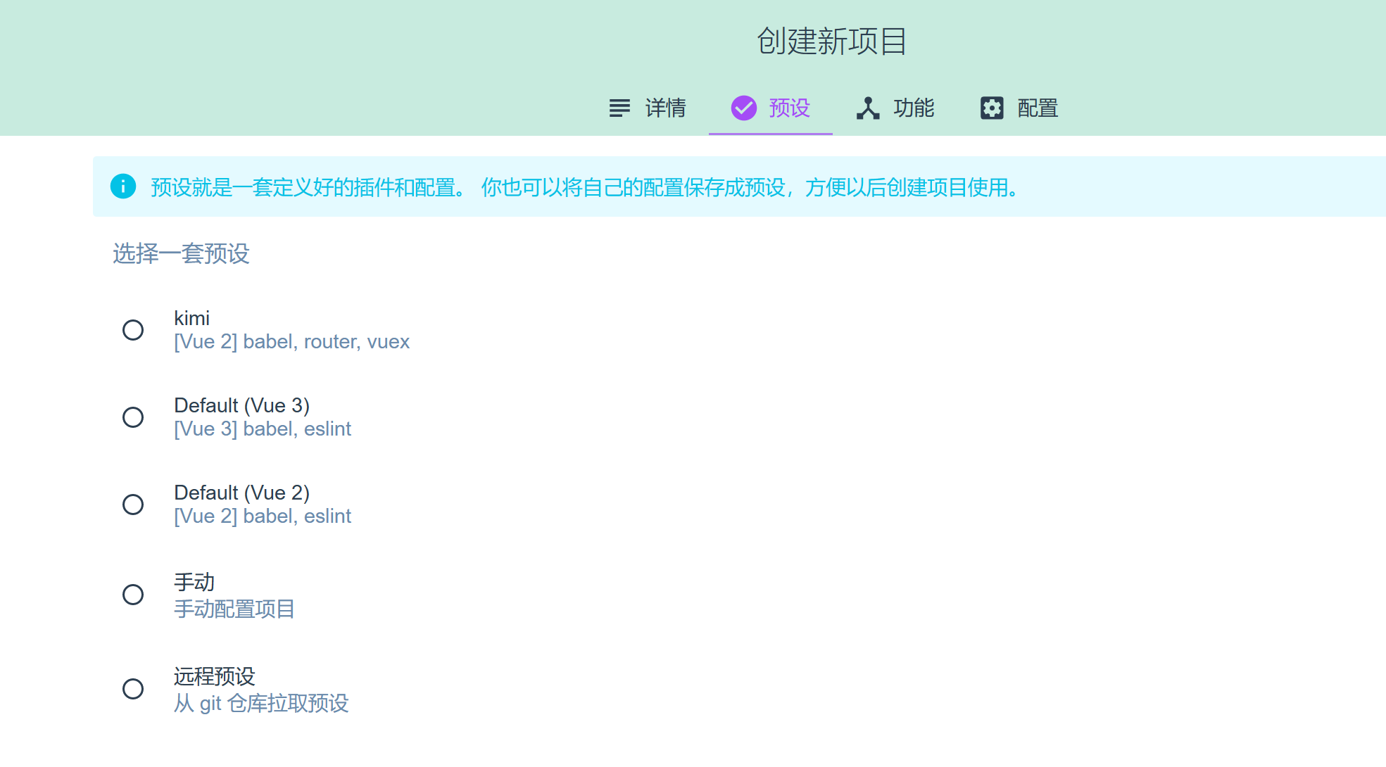Screen dimensions: 1386x767
Task: Choose the Default (Vue 2) radio button
Action: click(133, 505)
